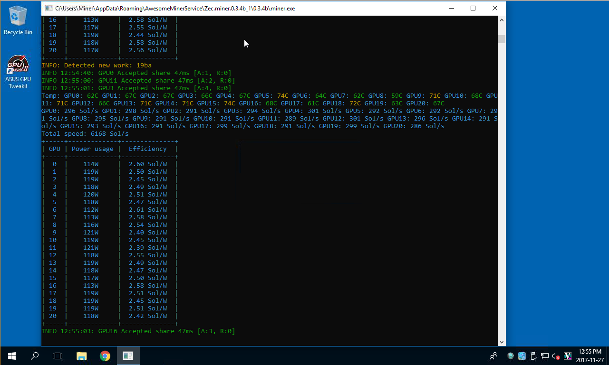The height and width of the screenshot is (365, 609).
Task: Open the V logo tray icon
Action: (x=568, y=356)
